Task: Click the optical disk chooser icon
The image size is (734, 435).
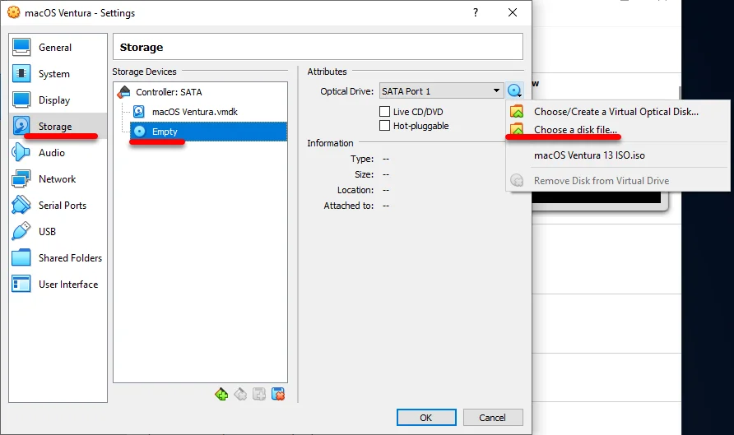Action: pos(514,90)
